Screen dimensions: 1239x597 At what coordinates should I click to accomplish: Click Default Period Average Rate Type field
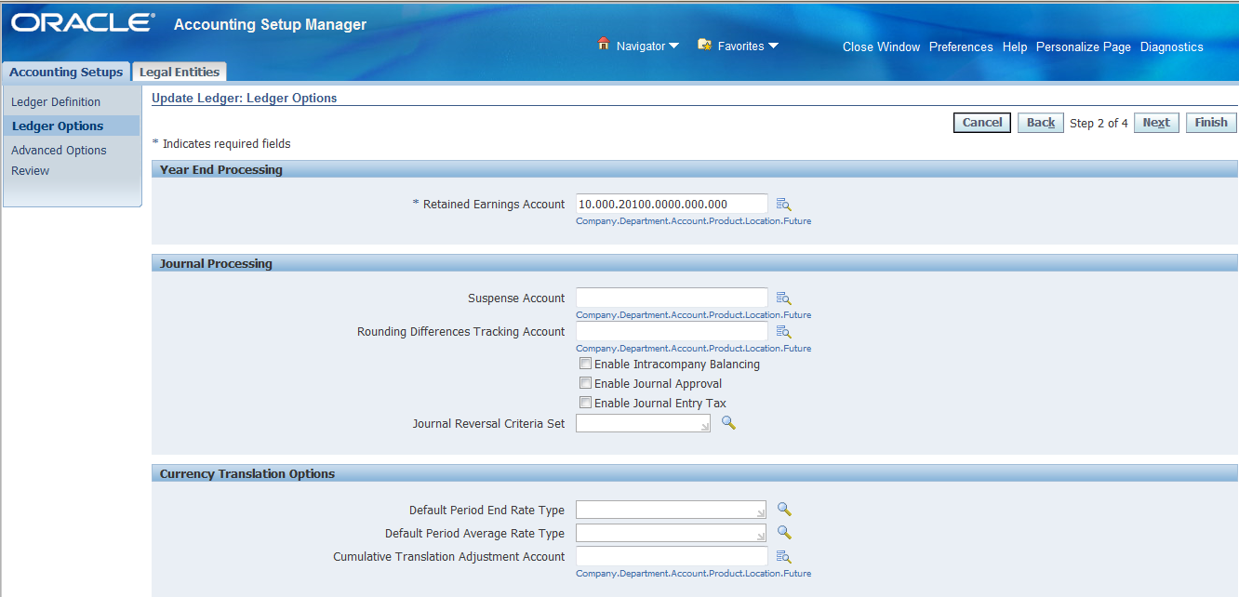pyautogui.click(x=672, y=533)
